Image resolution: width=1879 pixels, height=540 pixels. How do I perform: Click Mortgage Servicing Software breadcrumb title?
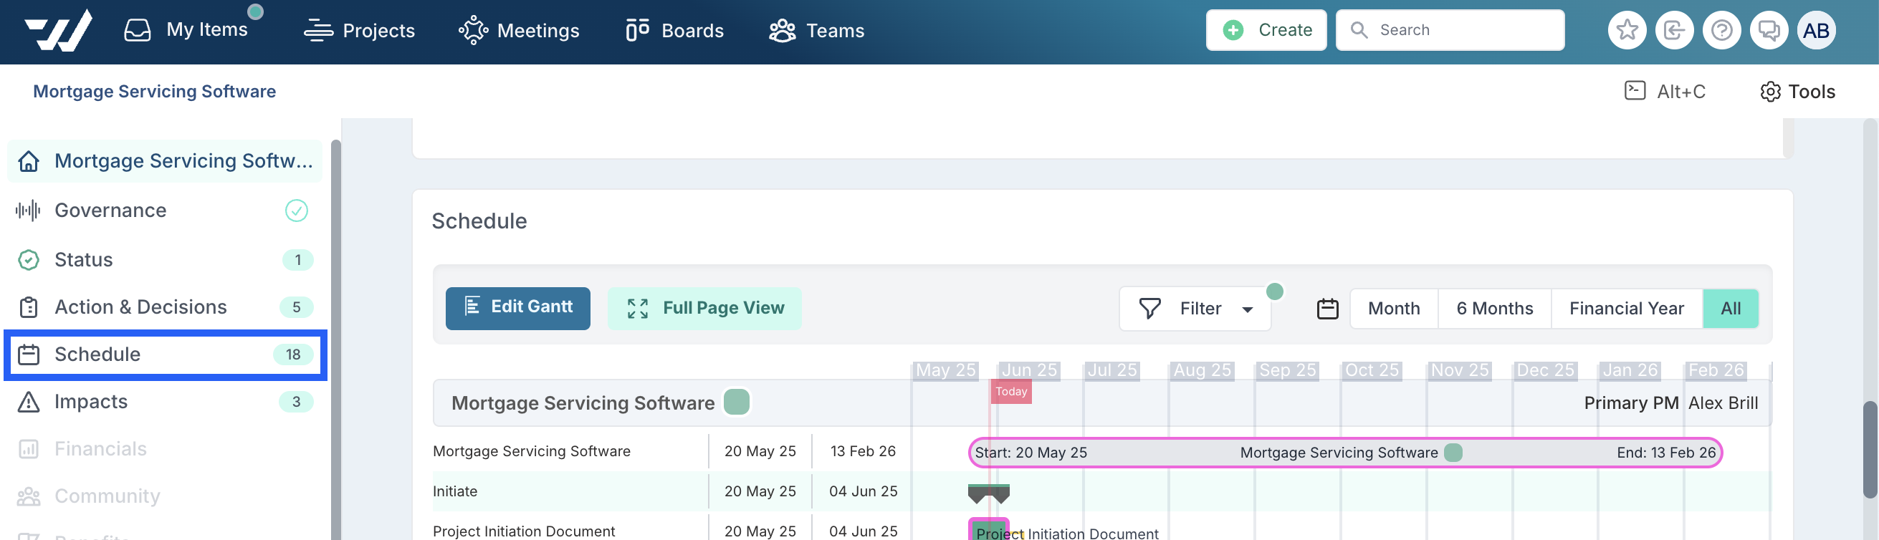click(155, 91)
